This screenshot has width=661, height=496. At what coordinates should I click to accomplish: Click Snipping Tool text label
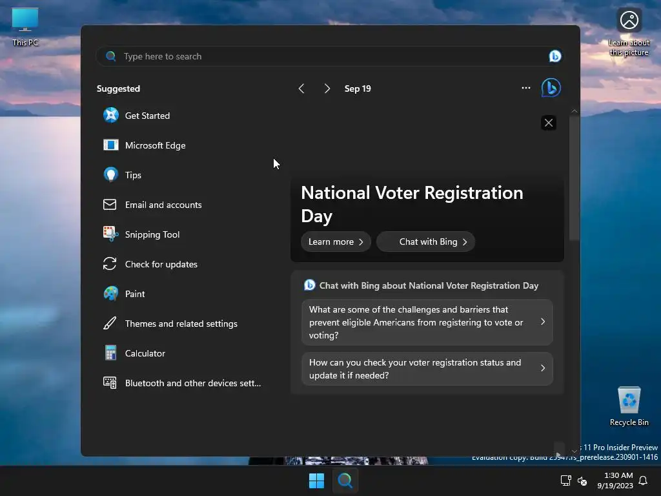tap(152, 234)
